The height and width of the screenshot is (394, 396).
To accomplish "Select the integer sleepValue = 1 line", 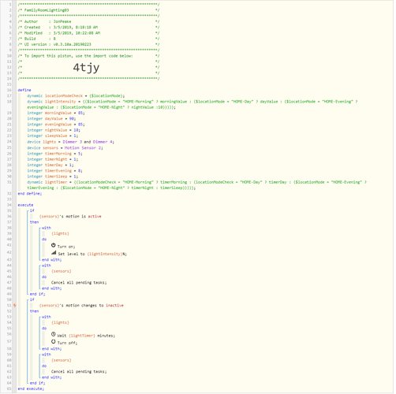I will (53, 136).
